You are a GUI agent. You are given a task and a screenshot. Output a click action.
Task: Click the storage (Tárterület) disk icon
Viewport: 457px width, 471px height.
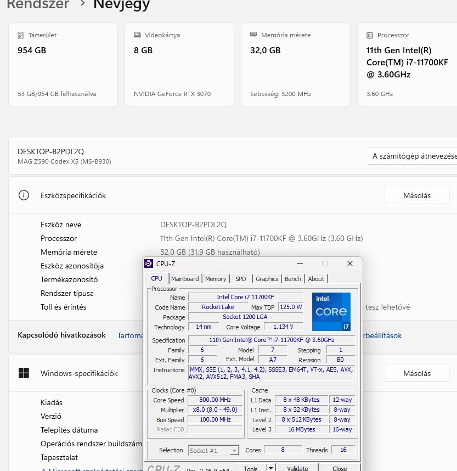(20, 35)
